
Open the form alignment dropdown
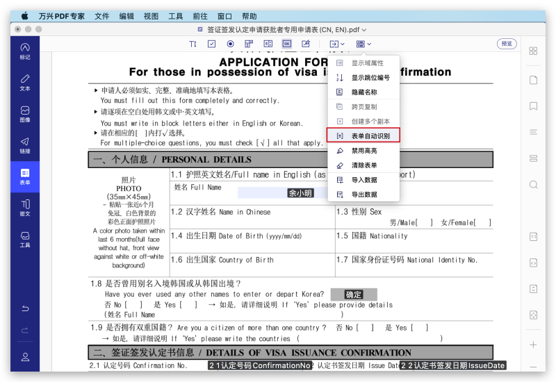pos(337,44)
